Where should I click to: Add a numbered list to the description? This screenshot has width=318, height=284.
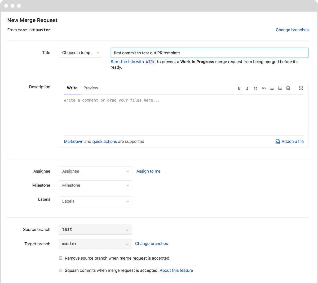pyautogui.click(x=280, y=88)
